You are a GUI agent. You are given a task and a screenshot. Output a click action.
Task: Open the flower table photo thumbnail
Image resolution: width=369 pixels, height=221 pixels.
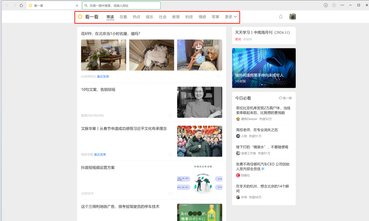point(103,55)
